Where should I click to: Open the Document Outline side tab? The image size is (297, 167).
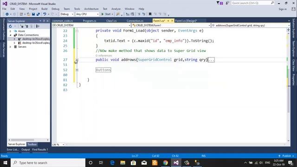click(4, 29)
